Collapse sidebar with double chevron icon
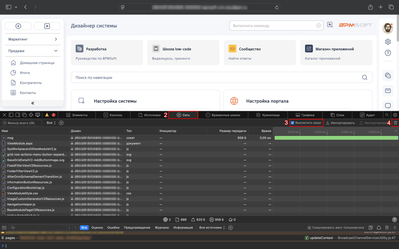 click(x=33, y=103)
